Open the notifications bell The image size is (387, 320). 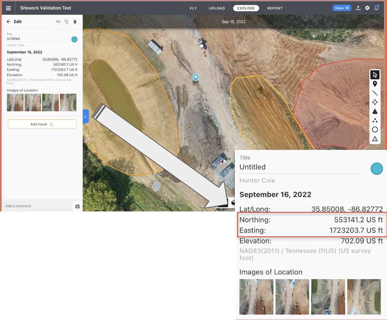click(x=376, y=8)
